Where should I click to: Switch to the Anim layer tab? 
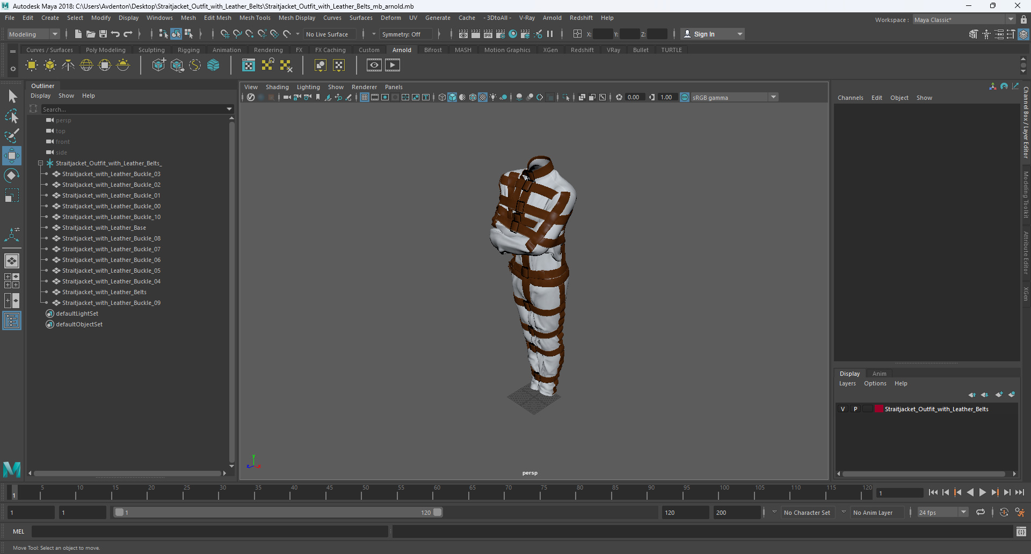point(879,374)
